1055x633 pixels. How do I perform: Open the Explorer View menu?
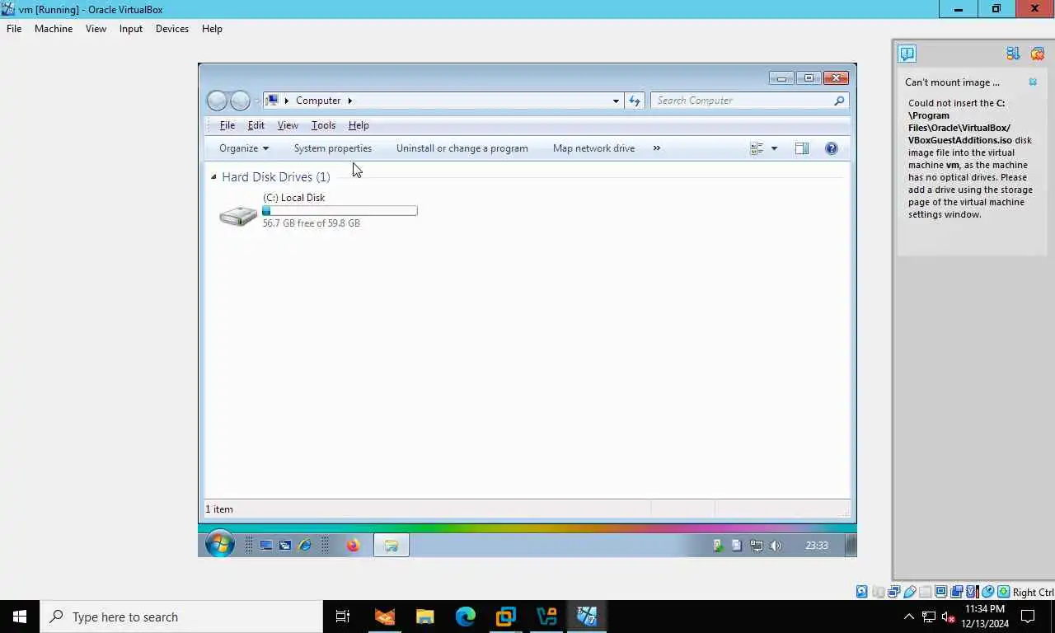click(288, 125)
